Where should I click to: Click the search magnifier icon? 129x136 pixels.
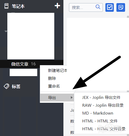98,7
